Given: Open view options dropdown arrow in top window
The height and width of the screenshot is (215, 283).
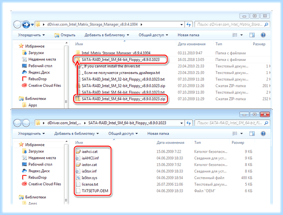Looking at the screenshot, I should 241,35.
